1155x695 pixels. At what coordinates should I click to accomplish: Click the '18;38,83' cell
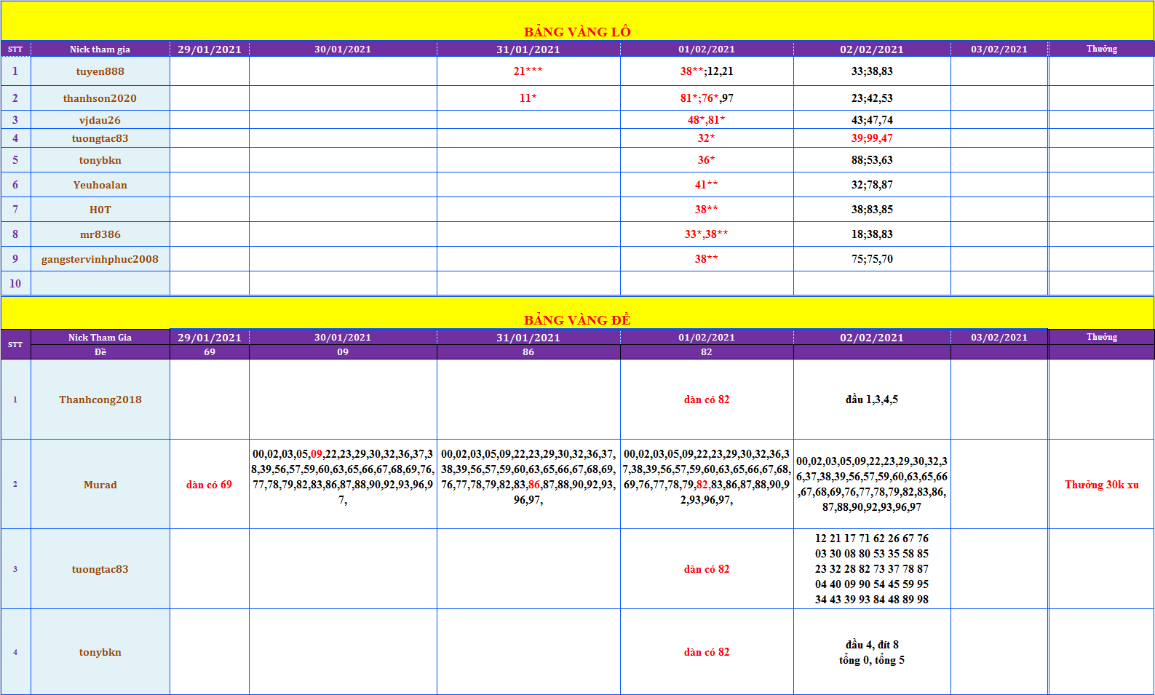(872, 234)
